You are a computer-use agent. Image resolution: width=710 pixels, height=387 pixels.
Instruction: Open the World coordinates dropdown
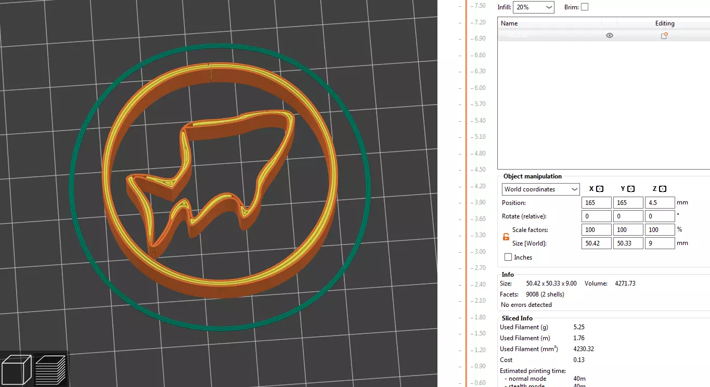[x=540, y=189]
